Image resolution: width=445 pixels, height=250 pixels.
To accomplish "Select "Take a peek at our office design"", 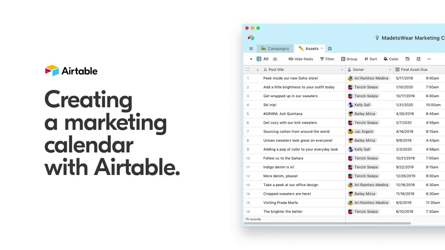I will 291,185.
